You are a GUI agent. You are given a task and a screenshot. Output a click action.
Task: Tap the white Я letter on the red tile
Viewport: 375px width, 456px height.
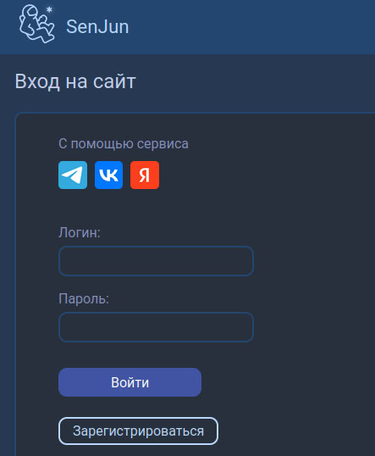145,175
